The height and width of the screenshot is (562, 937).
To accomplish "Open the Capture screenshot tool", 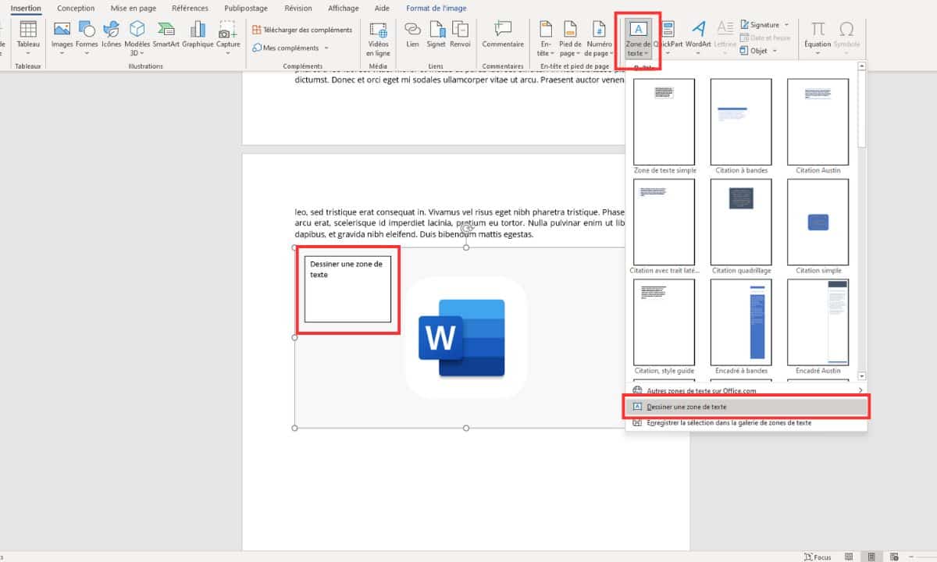I will click(x=228, y=37).
